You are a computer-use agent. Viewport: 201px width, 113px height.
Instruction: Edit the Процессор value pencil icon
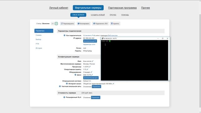tap(90, 67)
